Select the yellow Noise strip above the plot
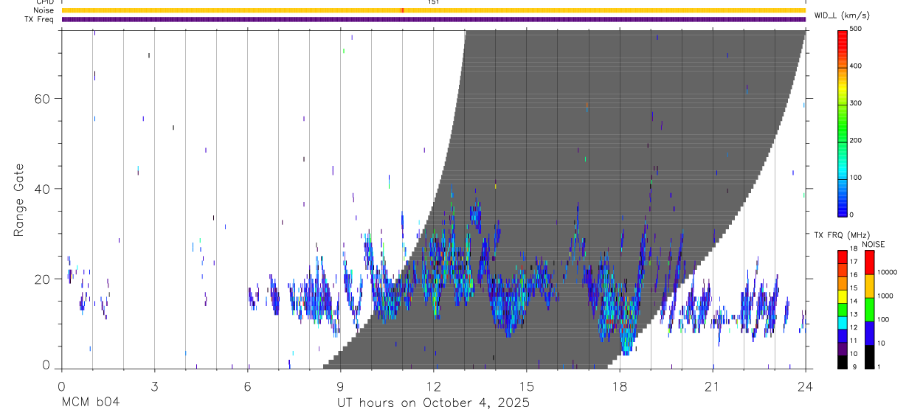The height and width of the screenshot is (418, 906). [x=433, y=10]
